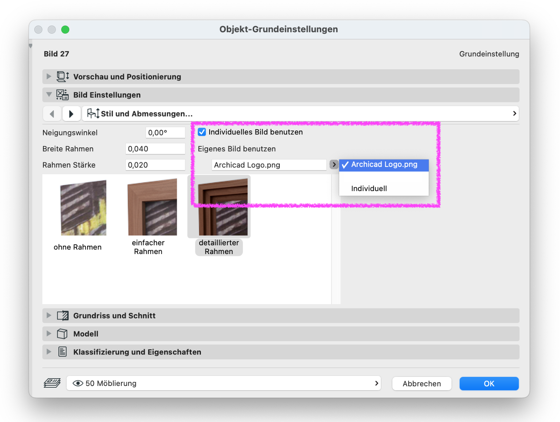Open the 50 Möblierung layer dropdown

click(224, 384)
